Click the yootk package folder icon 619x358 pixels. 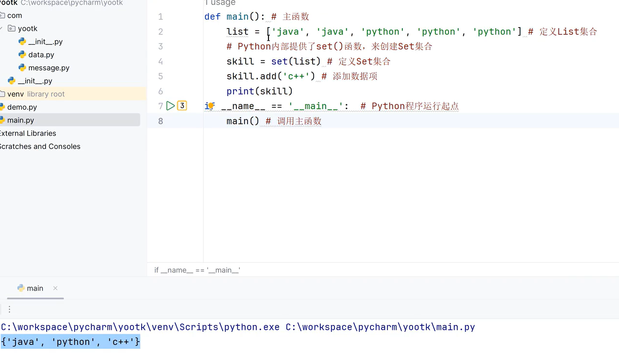point(12,29)
